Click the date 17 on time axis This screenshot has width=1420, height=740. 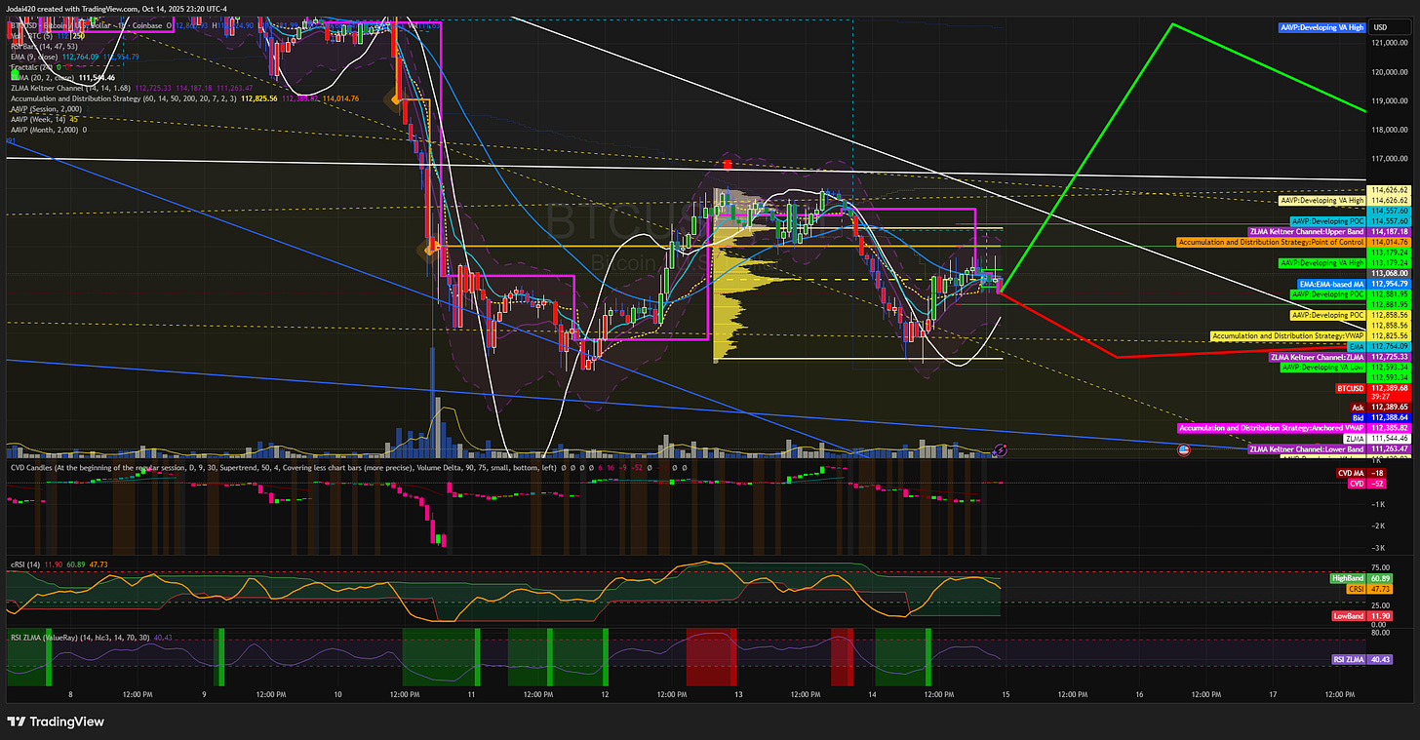(x=1274, y=695)
